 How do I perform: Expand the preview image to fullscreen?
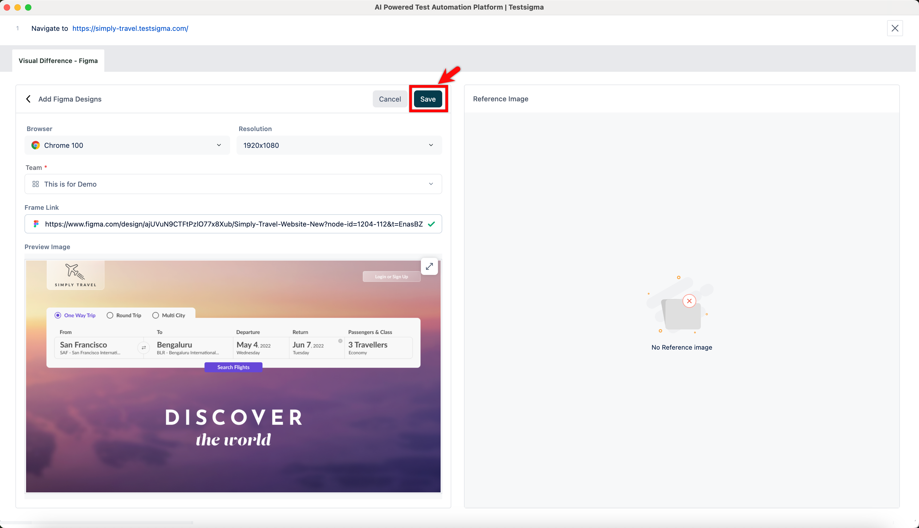coord(429,267)
